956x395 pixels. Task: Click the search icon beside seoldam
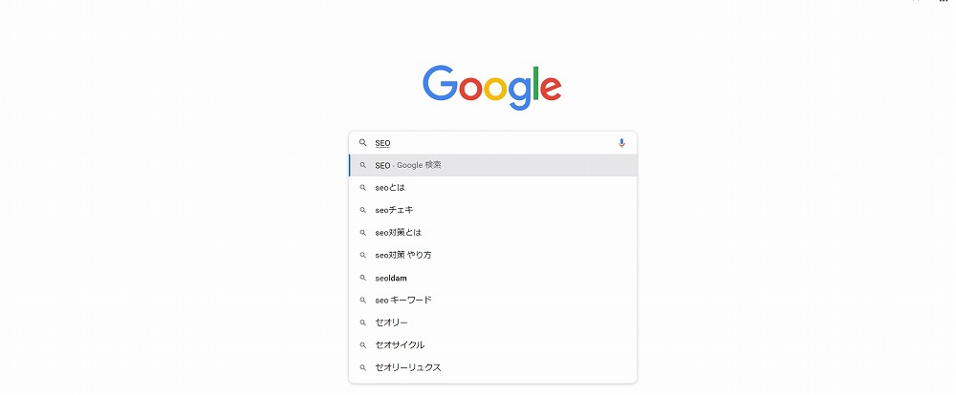(362, 278)
